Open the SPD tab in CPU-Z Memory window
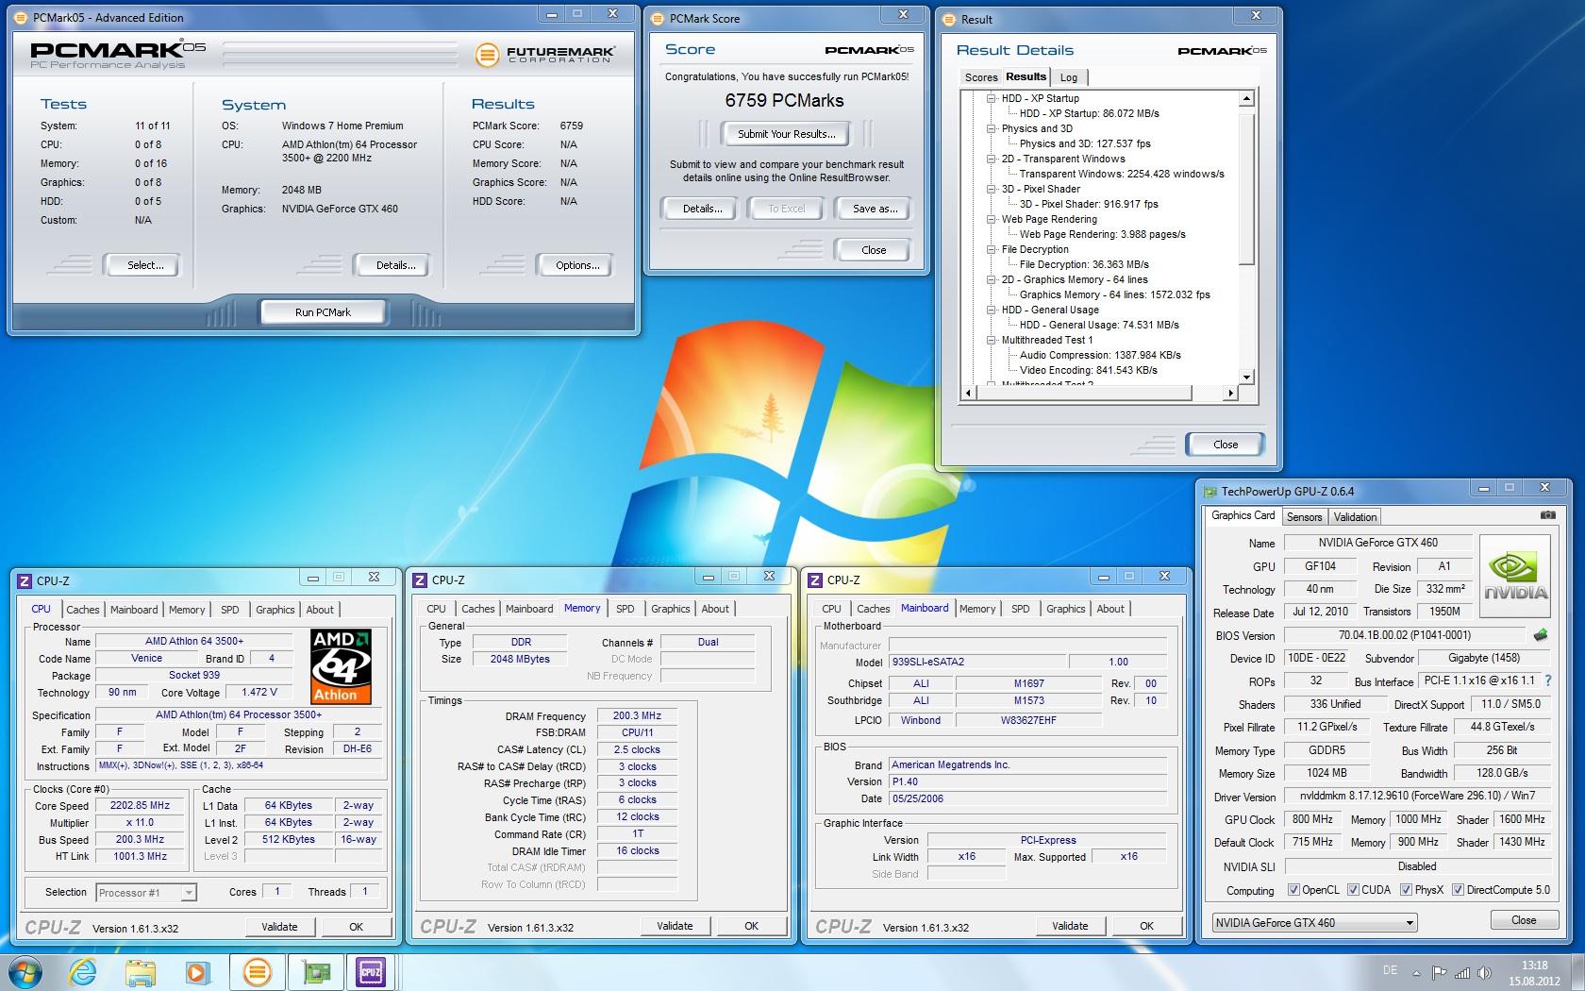The width and height of the screenshot is (1585, 991). click(625, 609)
